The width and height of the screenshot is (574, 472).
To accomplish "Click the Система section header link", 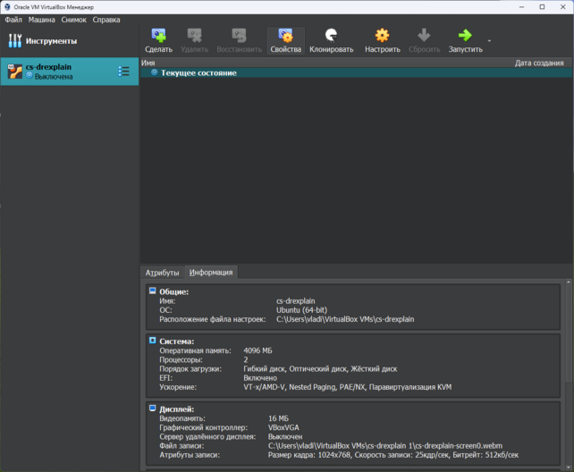I will [x=176, y=341].
